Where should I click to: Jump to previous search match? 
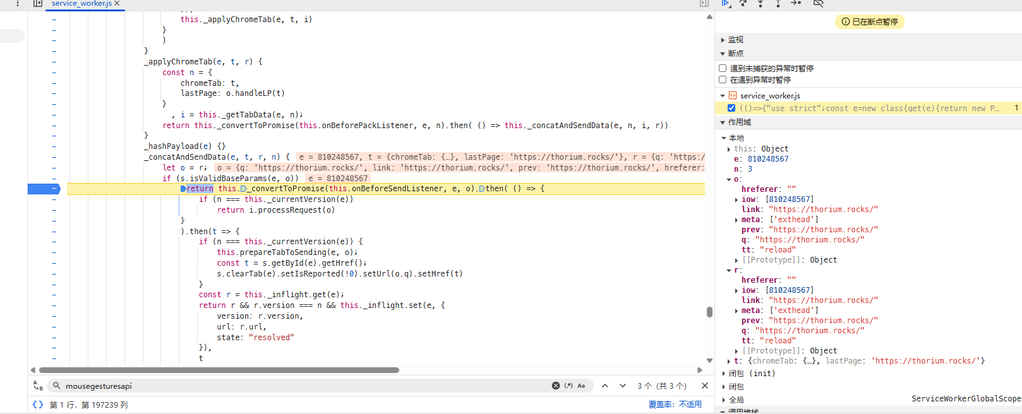pos(604,386)
